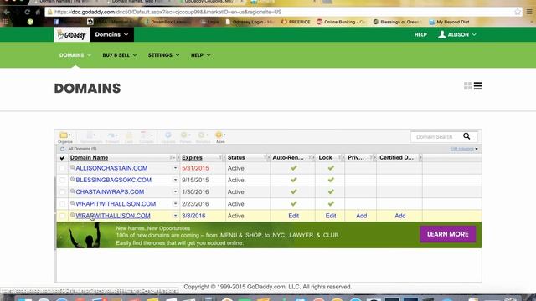Click the magnifier beside CHASTAINWRAPS.COM
The width and height of the screenshot is (536, 301).
point(73,191)
